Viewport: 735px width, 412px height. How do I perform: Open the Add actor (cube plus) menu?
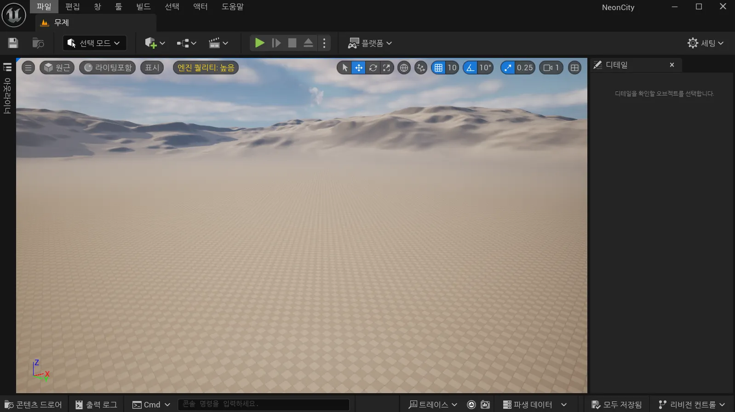click(155, 43)
